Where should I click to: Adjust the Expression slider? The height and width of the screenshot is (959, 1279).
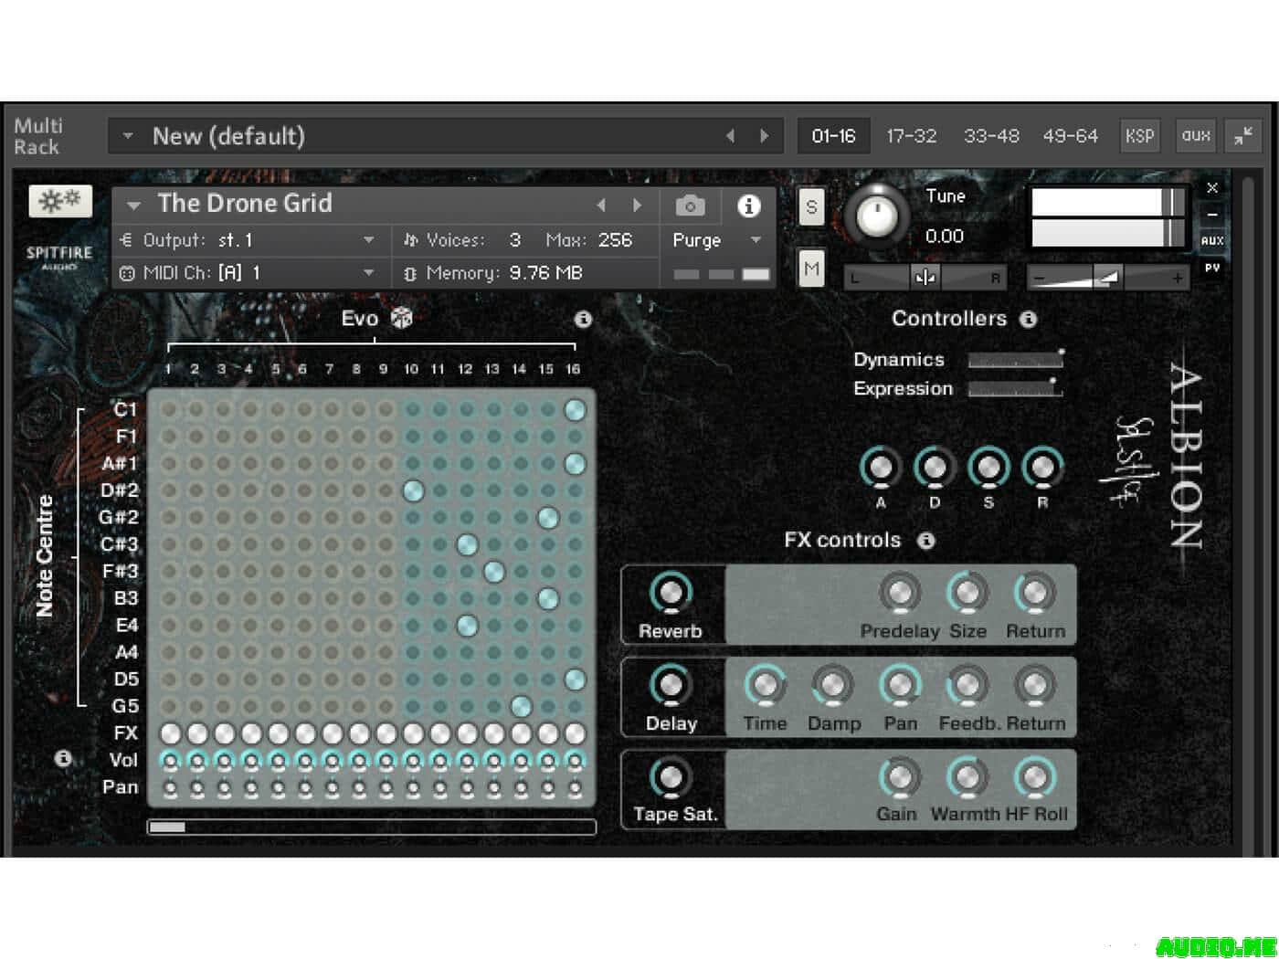click(1015, 389)
